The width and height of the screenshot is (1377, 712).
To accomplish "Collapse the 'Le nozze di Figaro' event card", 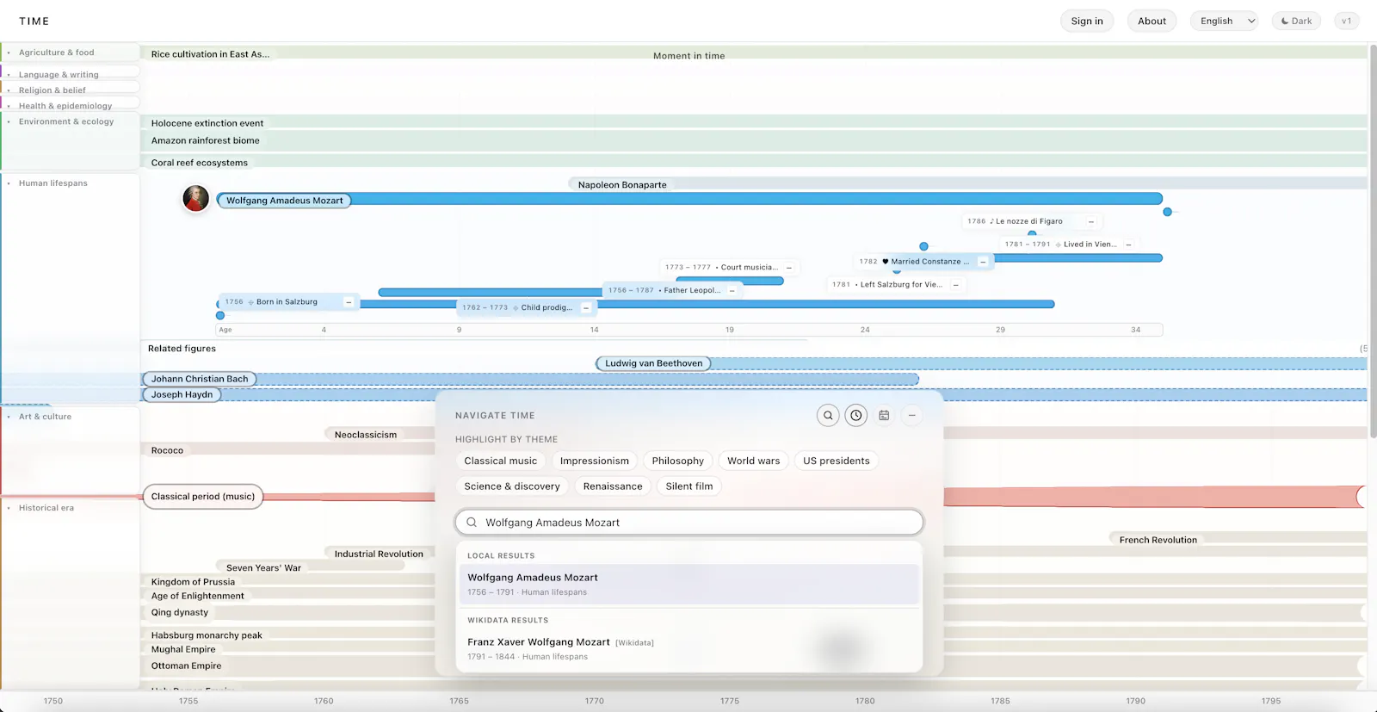I will click(1091, 221).
